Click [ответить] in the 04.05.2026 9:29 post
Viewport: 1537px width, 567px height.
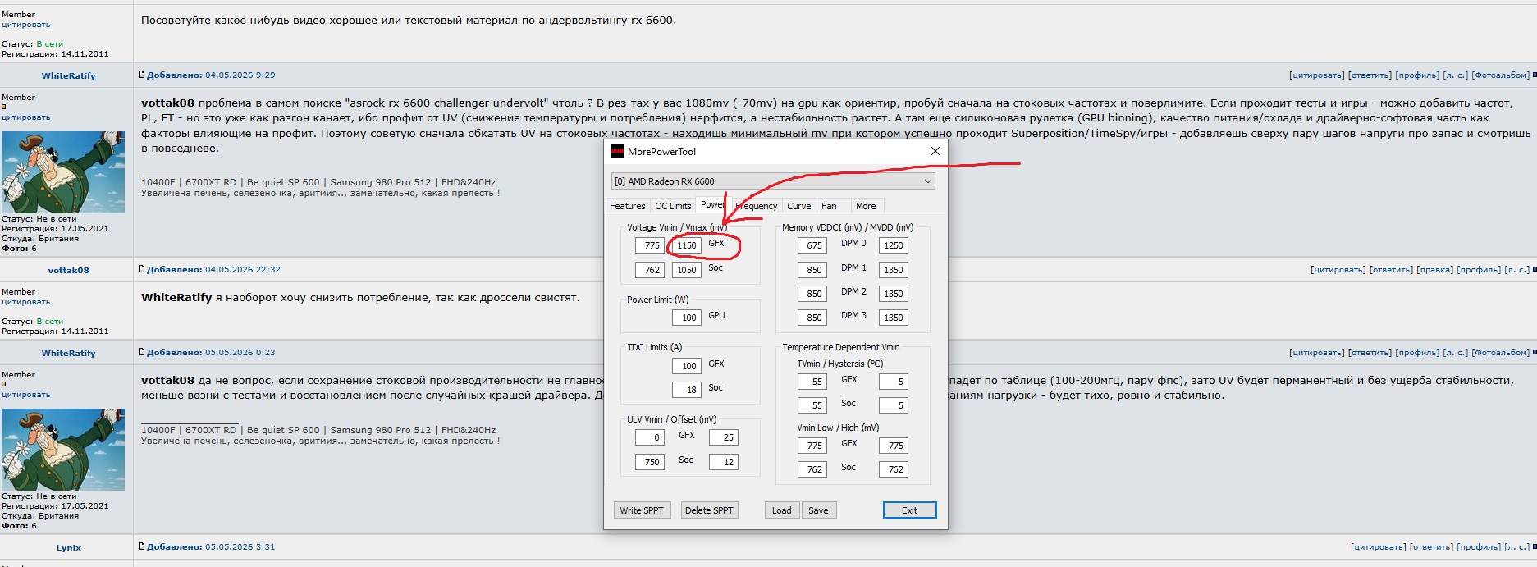pos(1370,75)
